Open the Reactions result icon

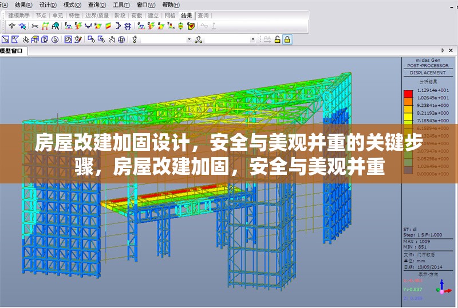tap(12, 26)
